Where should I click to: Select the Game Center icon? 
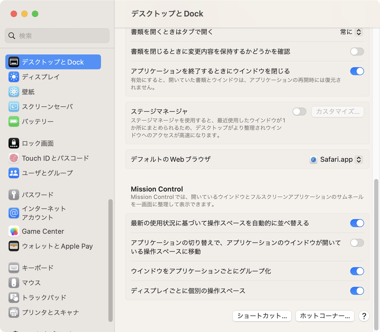tap(13, 231)
